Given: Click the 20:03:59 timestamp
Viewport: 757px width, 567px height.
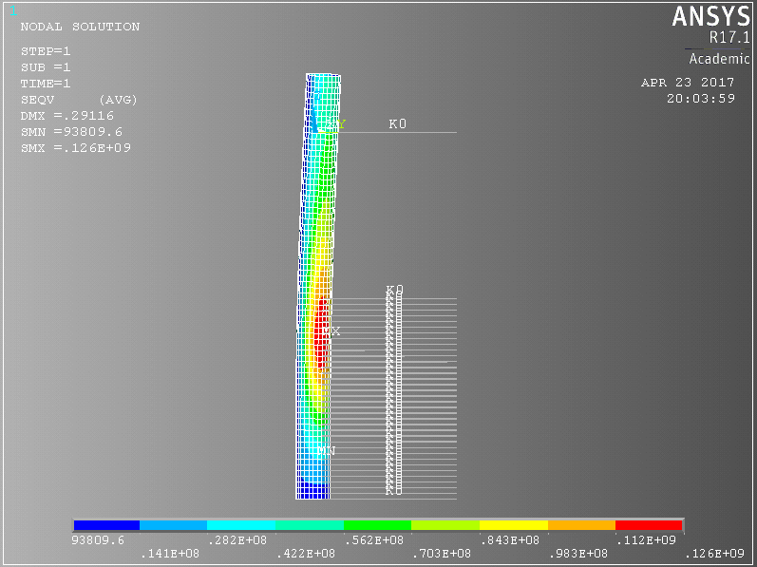Looking at the screenshot, I should coord(700,98).
